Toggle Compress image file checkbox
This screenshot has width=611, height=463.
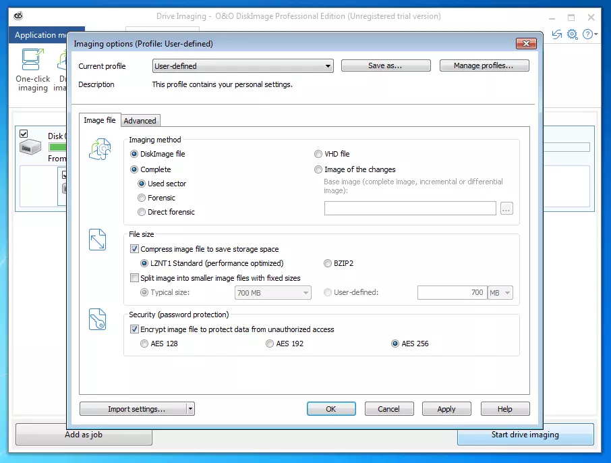click(134, 249)
